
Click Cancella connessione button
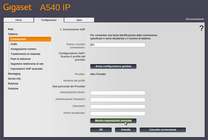pos(163,130)
